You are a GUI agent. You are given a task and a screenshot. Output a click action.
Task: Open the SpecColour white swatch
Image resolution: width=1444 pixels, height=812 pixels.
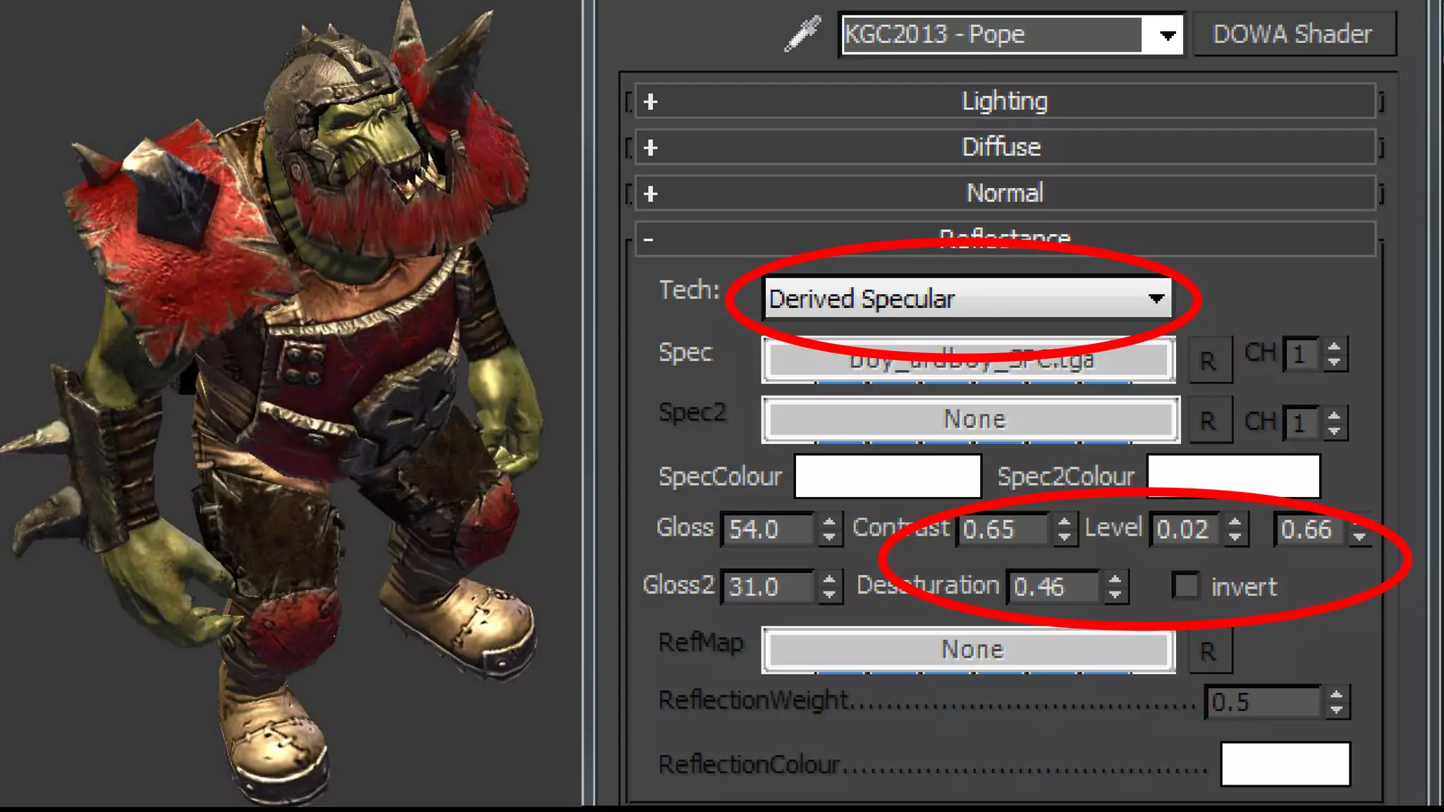pyautogui.click(x=887, y=476)
